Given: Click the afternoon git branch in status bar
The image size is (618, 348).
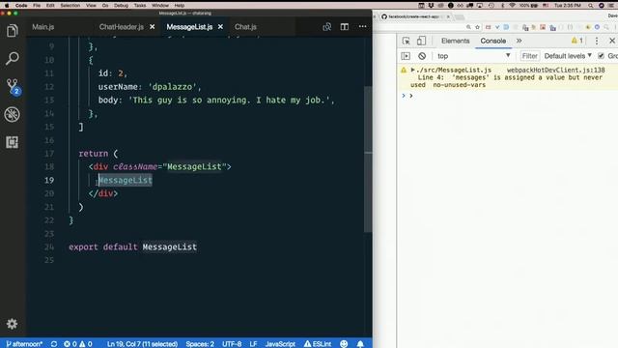Looking at the screenshot, I should (24, 344).
